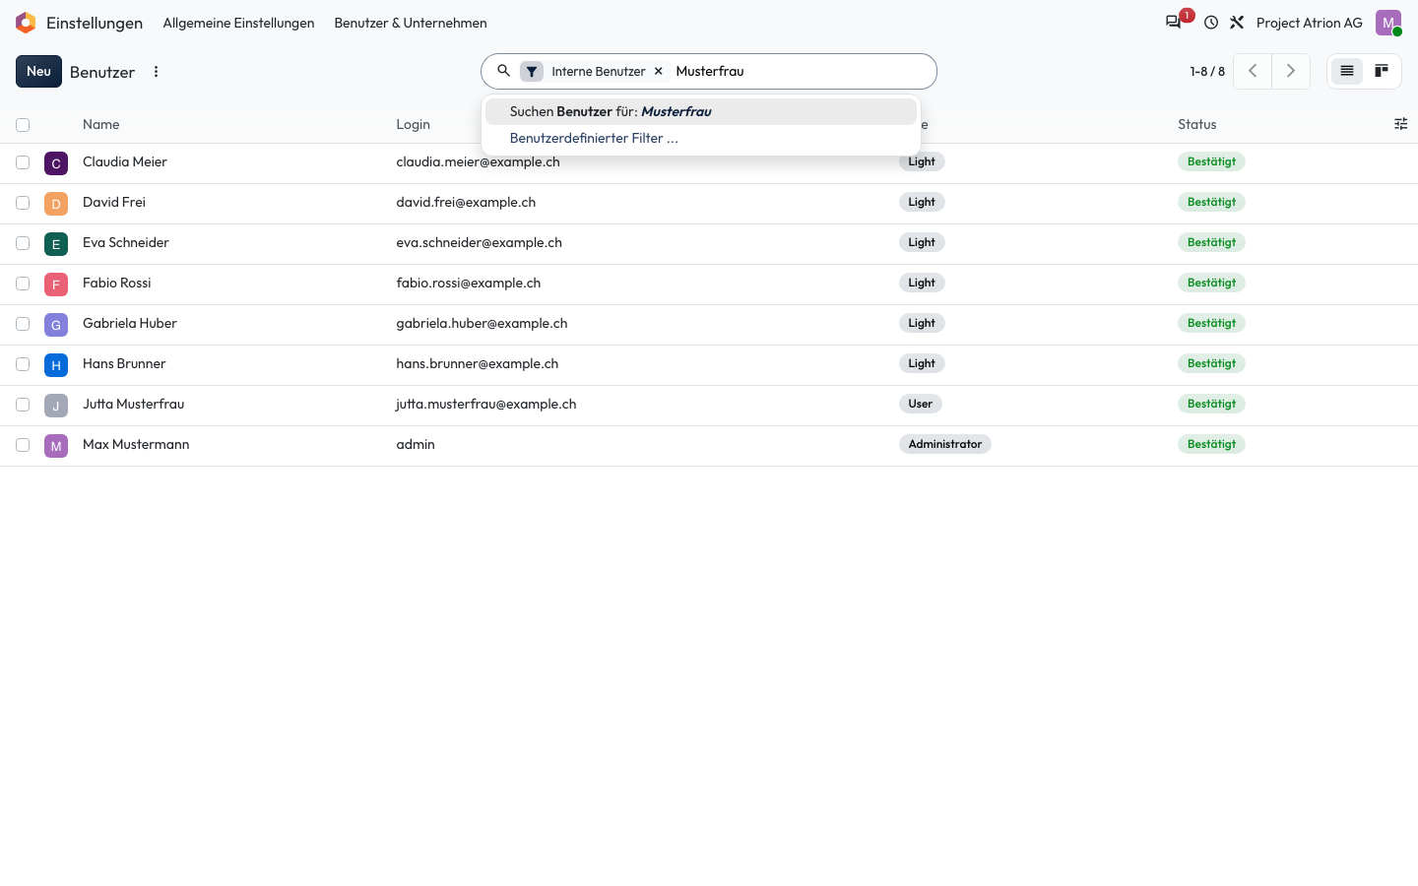This screenshot has height=886, width=1418.
Task: Open the Benutzer actions kebab menu
Action: click(x=156, y=72)
